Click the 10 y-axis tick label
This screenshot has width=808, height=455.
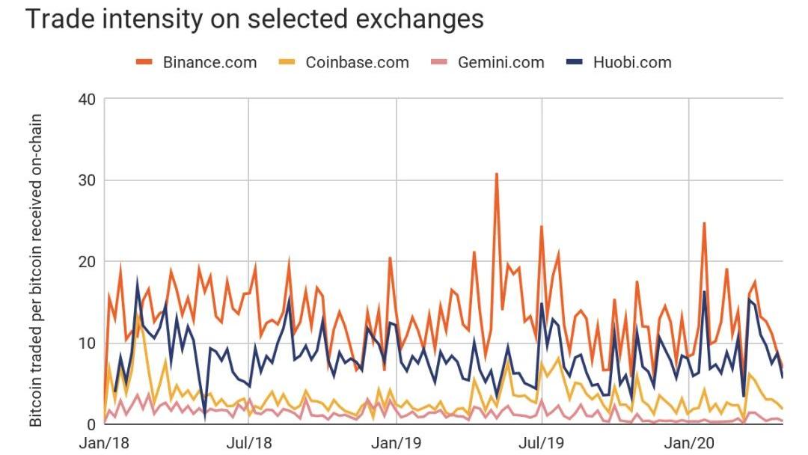coord(87,343)
